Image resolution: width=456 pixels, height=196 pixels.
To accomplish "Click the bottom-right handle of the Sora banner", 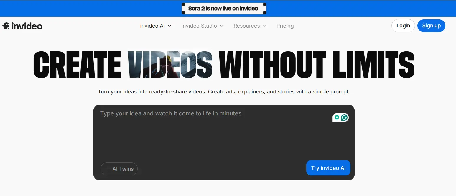I will [264, 13].
